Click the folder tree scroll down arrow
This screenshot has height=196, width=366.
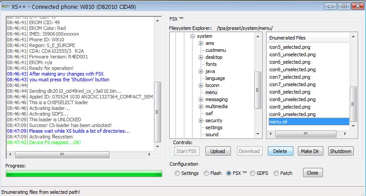tap(258, 134)
